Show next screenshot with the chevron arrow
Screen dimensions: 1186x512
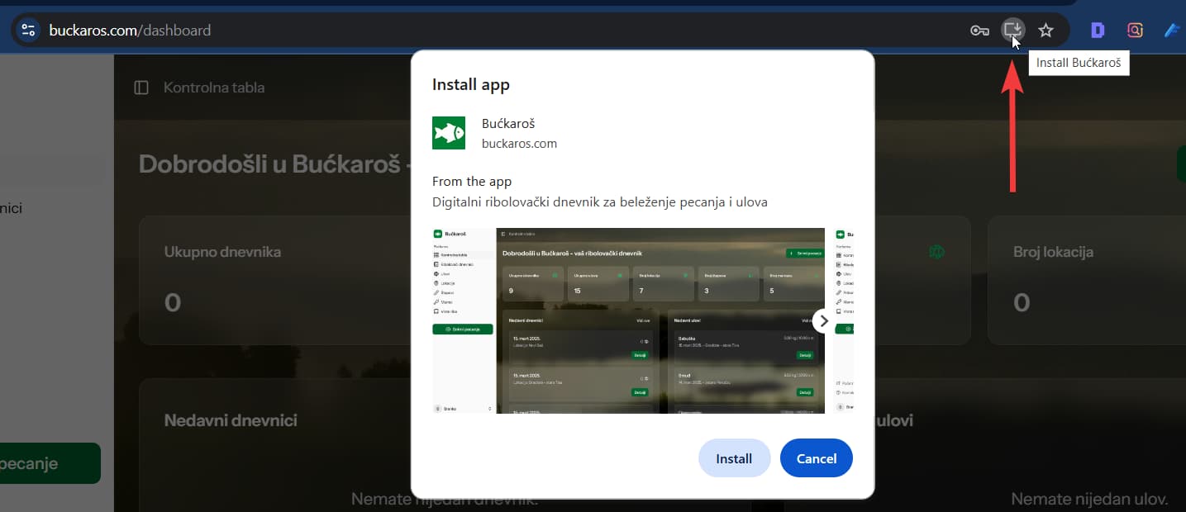click(x=823, y=320)
